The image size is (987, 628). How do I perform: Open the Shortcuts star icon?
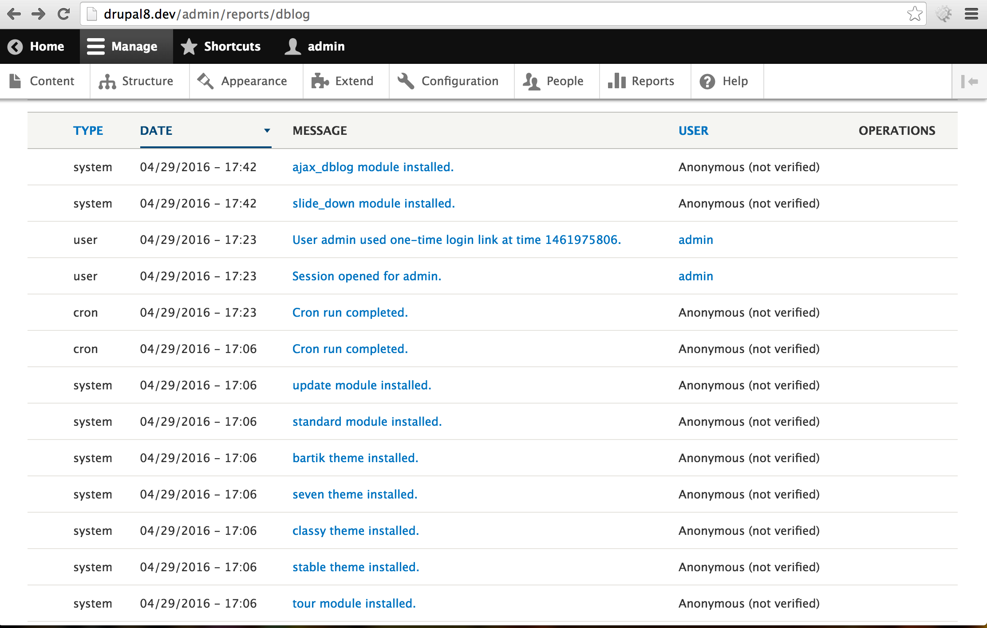click(189, 46)
